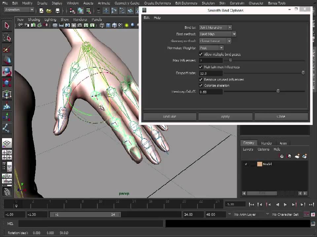Viewport: 317px width, 237px height.
Task: Open the Skin menu
Action: click(222, 3)
